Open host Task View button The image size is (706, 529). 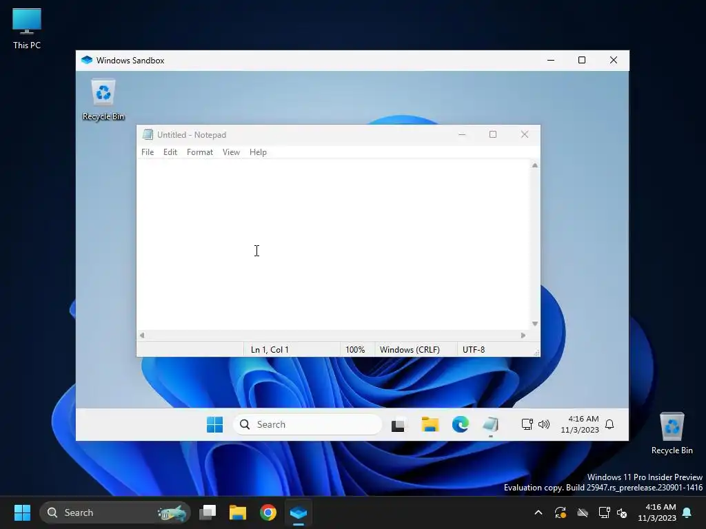point(208,512)
